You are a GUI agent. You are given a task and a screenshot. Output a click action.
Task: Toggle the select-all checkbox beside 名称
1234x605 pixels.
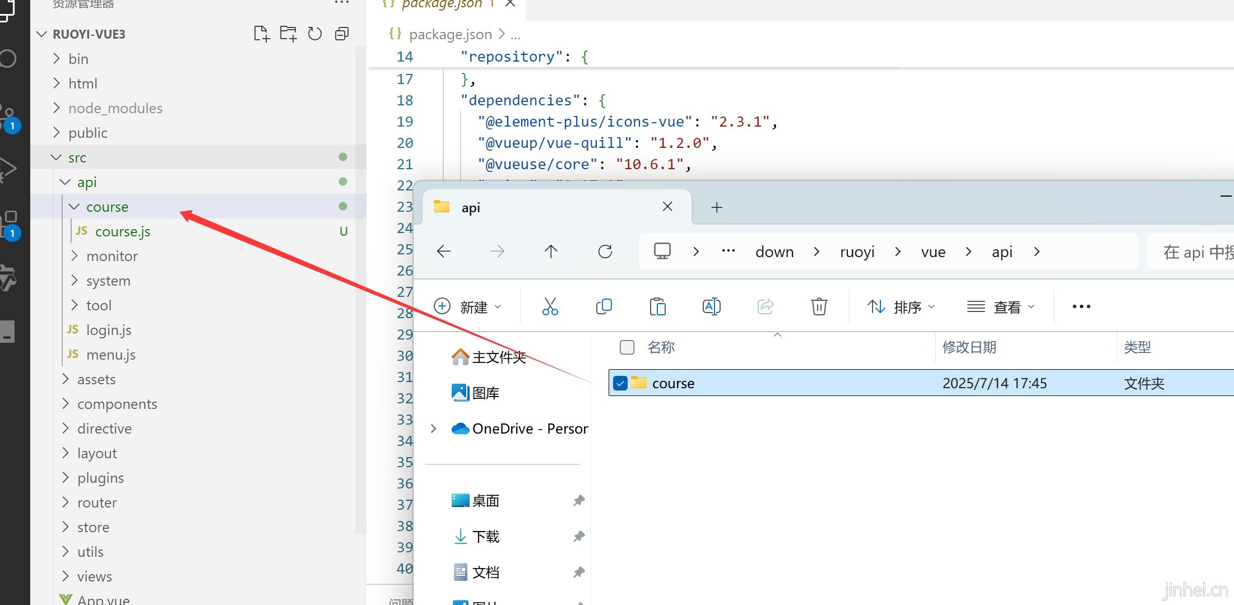[x=627, y=347]
